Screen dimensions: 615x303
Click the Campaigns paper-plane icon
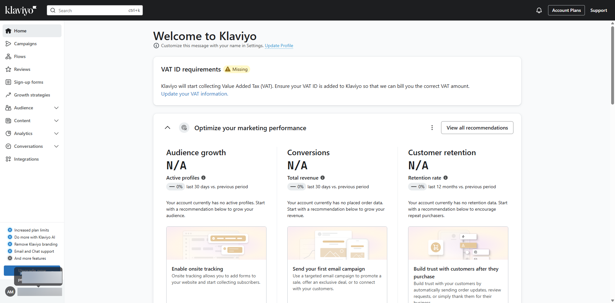(x=8, y=44)
